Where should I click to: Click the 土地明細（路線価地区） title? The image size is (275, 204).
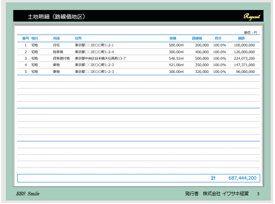(56, 17)
